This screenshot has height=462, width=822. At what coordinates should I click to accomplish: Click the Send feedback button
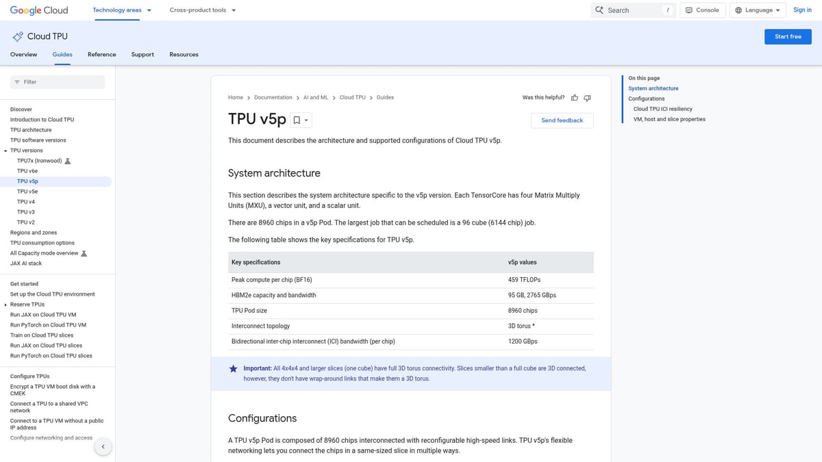click(x=562, y=120)
